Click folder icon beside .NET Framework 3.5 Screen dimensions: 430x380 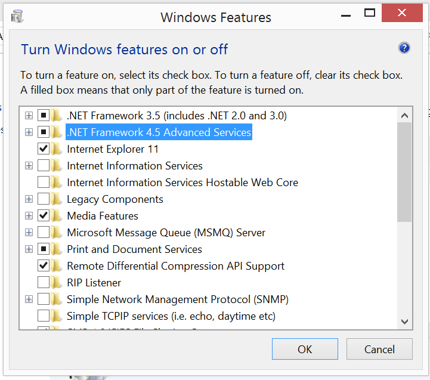pyautogui.click(x=57, y=116)
